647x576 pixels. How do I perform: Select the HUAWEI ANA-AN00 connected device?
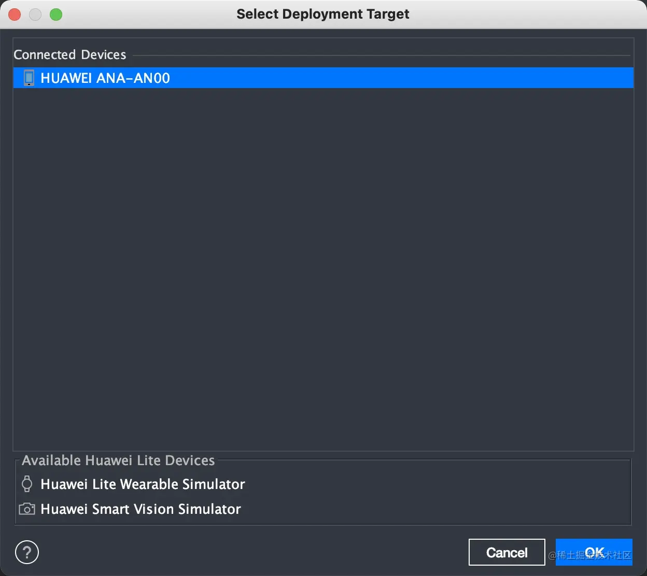click(x=323, y=78)
